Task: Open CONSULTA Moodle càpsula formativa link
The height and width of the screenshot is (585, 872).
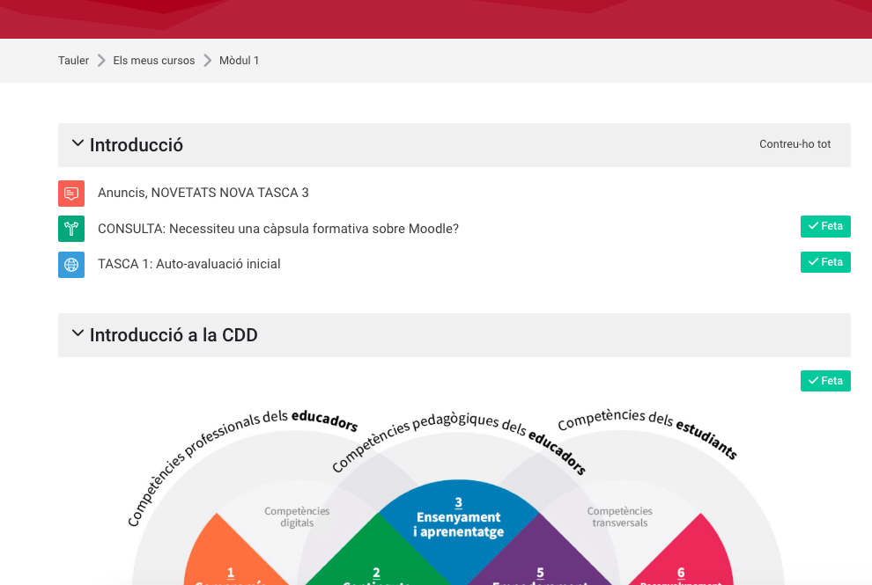Action: point(278,229)
